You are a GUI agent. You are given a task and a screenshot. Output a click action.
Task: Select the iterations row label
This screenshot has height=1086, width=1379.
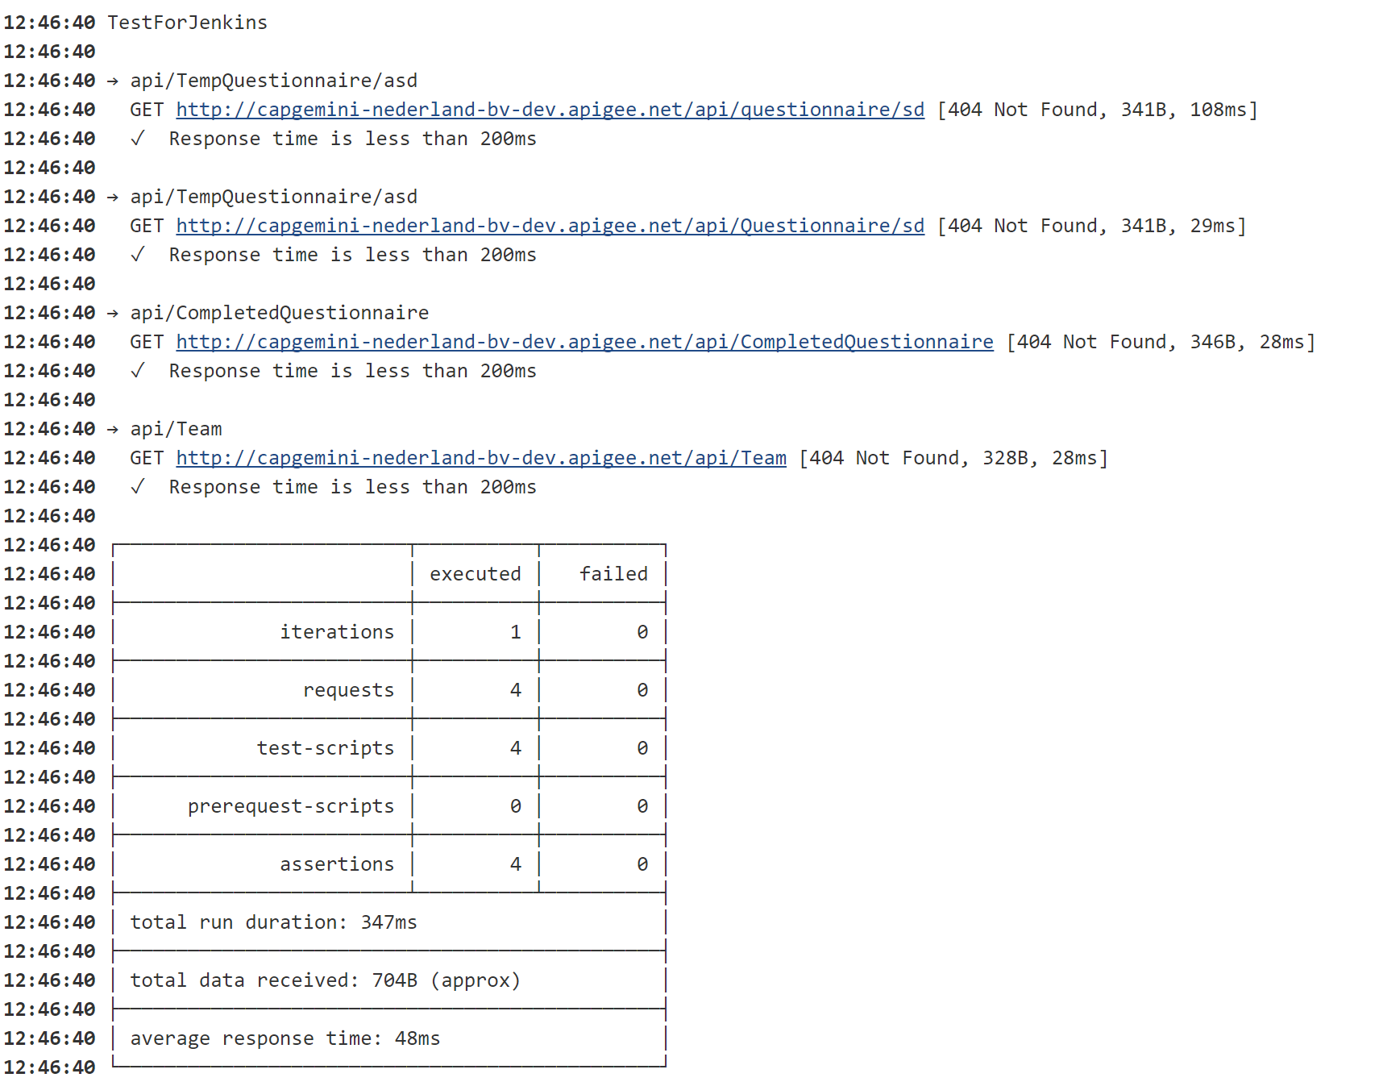337,632
